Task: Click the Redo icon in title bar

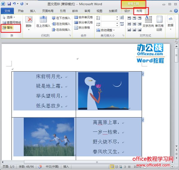Action: click(x=22, y=4)
